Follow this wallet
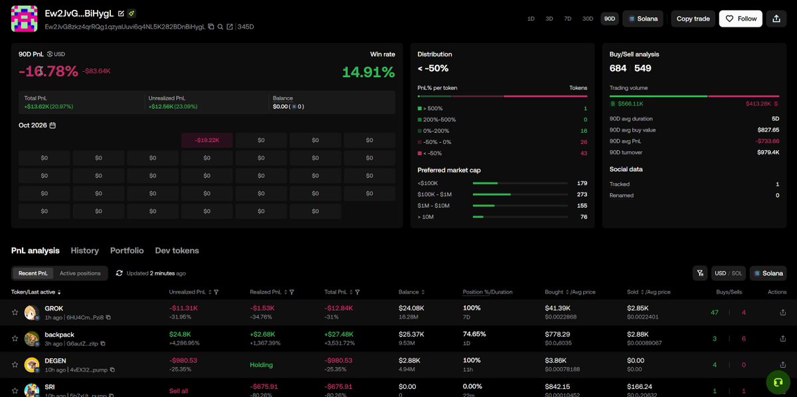The image size is (797, 397). [x=741, y=19]
